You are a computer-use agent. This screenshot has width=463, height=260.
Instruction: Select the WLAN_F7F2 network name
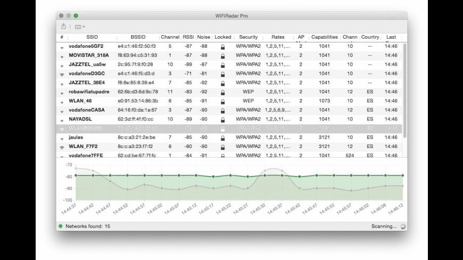pos(83,146)
